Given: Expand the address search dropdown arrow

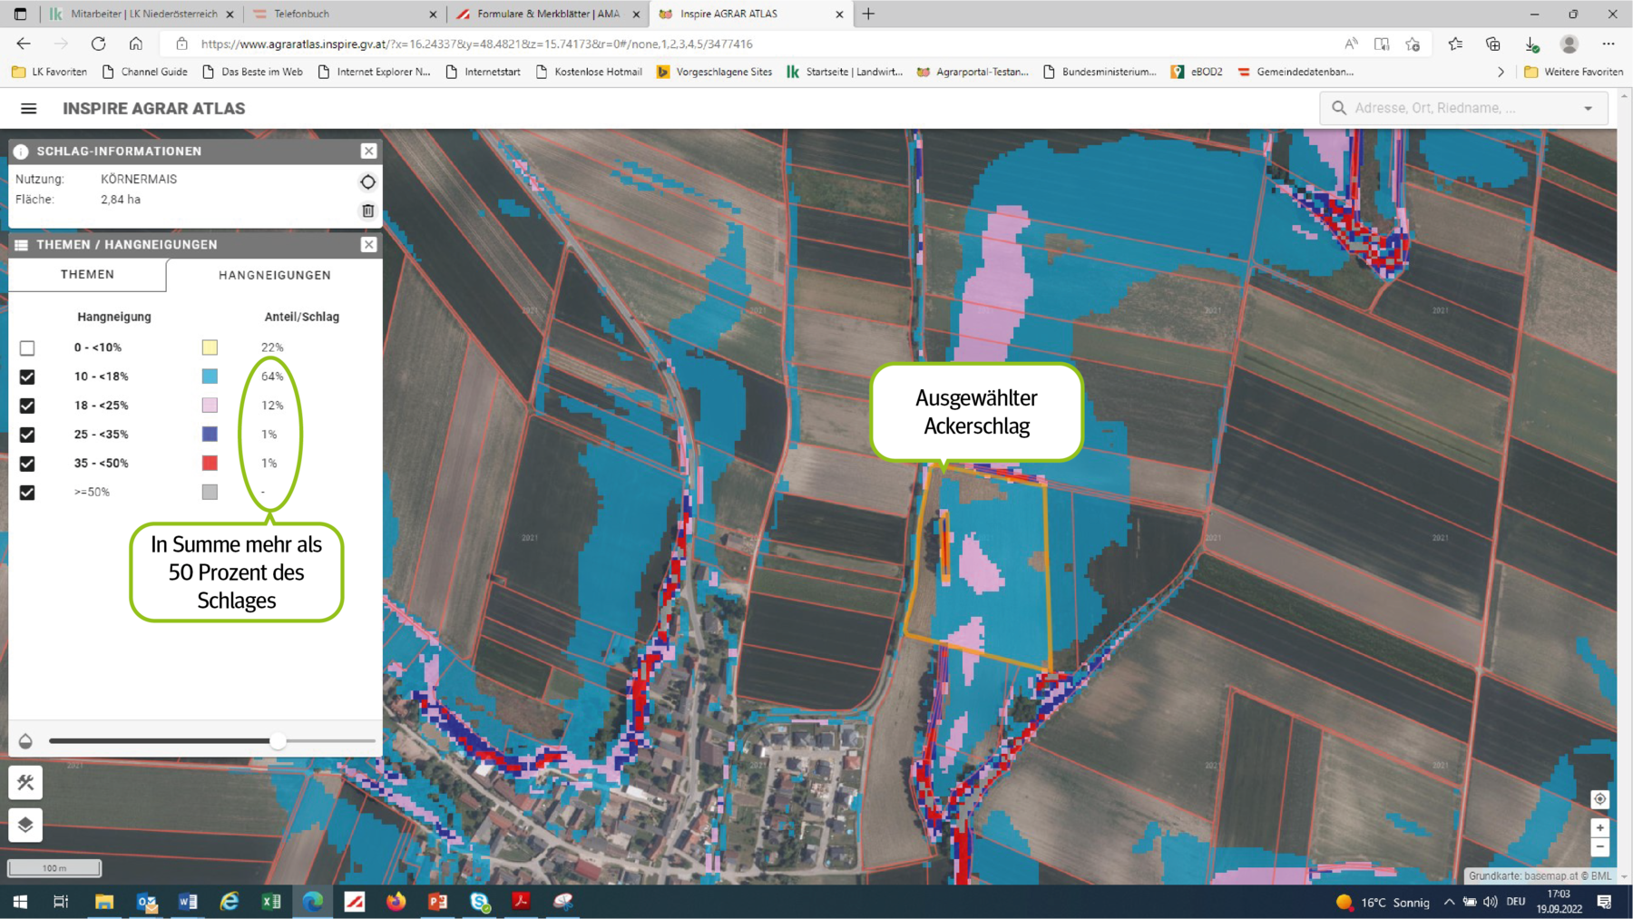Looking at the screenshot, I should tap(1588, 109).
